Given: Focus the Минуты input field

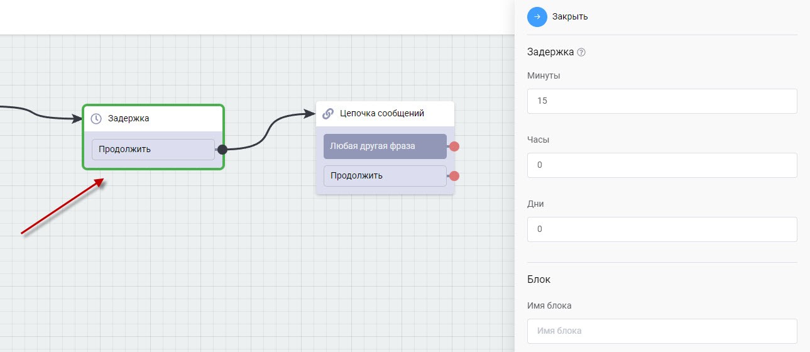Looking at the screenshot, I should pyautogui.click(x=662, y=101).
